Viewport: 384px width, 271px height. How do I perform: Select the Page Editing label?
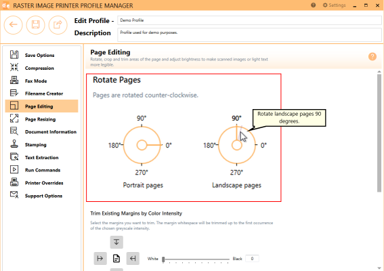click(x=39, y=106)
